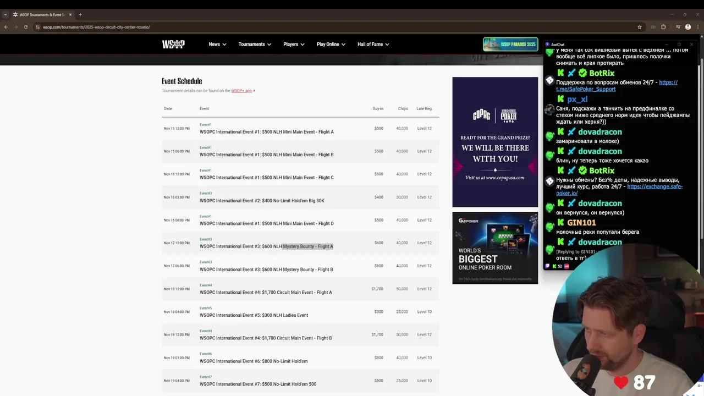
Task: Click the AxelChat app icon
Action: click(547, 45)
